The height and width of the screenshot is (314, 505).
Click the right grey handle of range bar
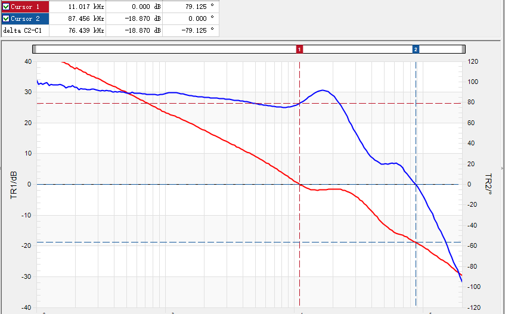[463, 49]
